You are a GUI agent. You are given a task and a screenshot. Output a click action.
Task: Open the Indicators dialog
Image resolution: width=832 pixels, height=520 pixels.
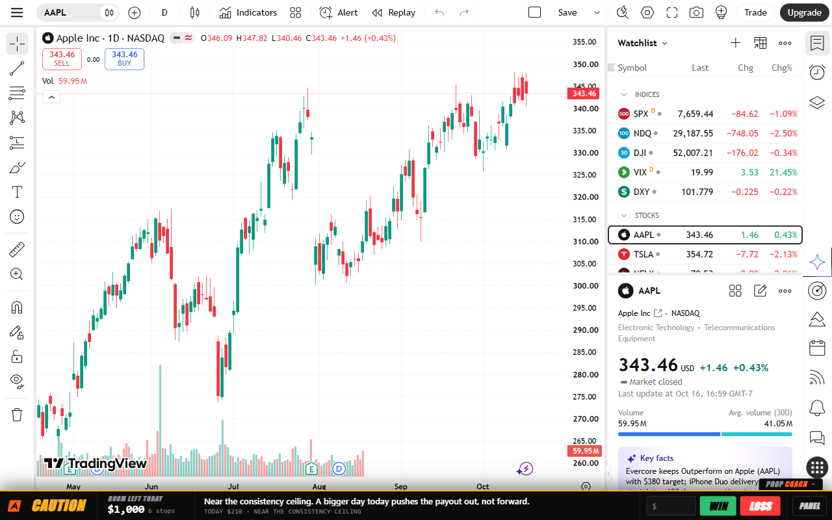click(x=248, y=12)
